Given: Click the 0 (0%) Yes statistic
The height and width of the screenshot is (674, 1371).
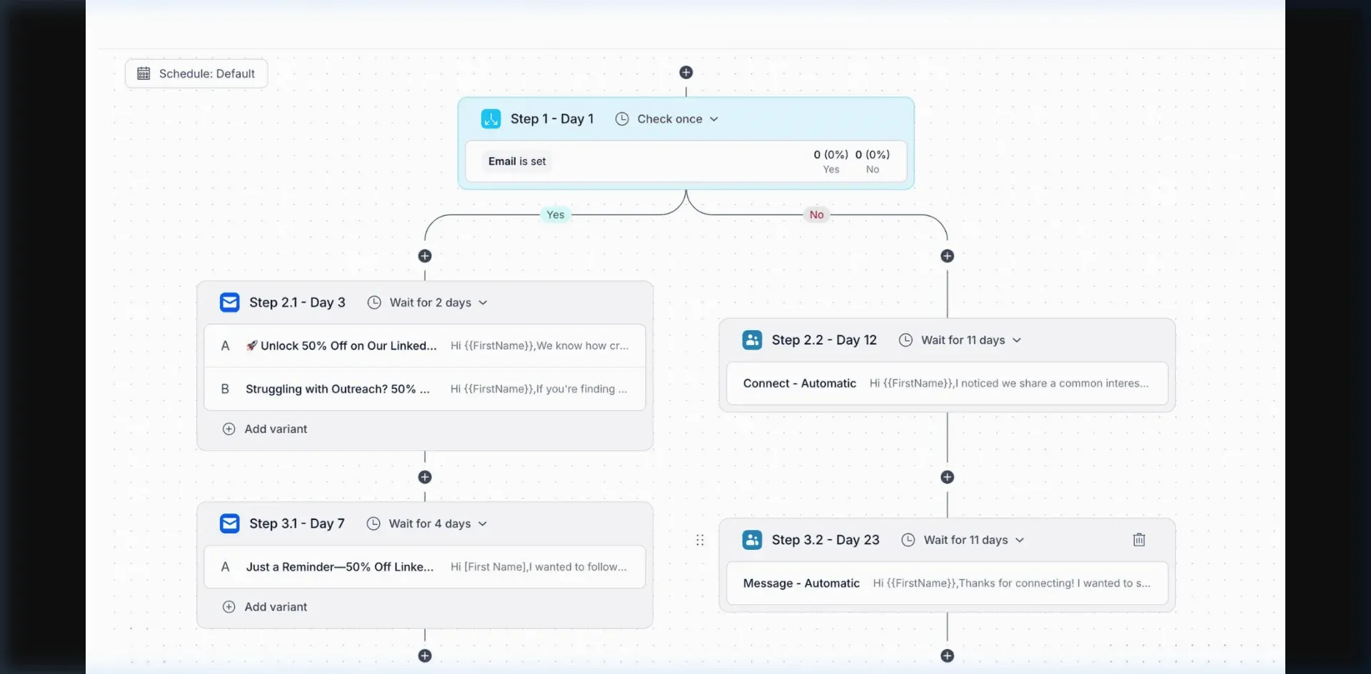Looking at the screenshot, I should [831, 161].
